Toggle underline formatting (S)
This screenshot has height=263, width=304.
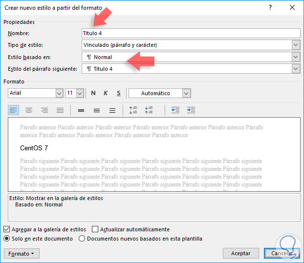119,93
